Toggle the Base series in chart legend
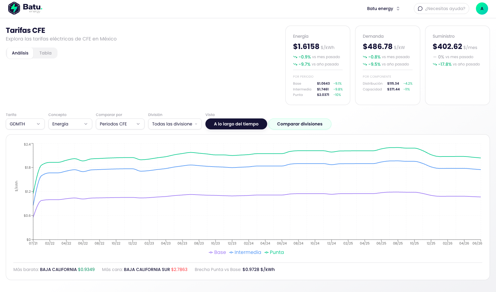496x292 pixels. point(217,252)
